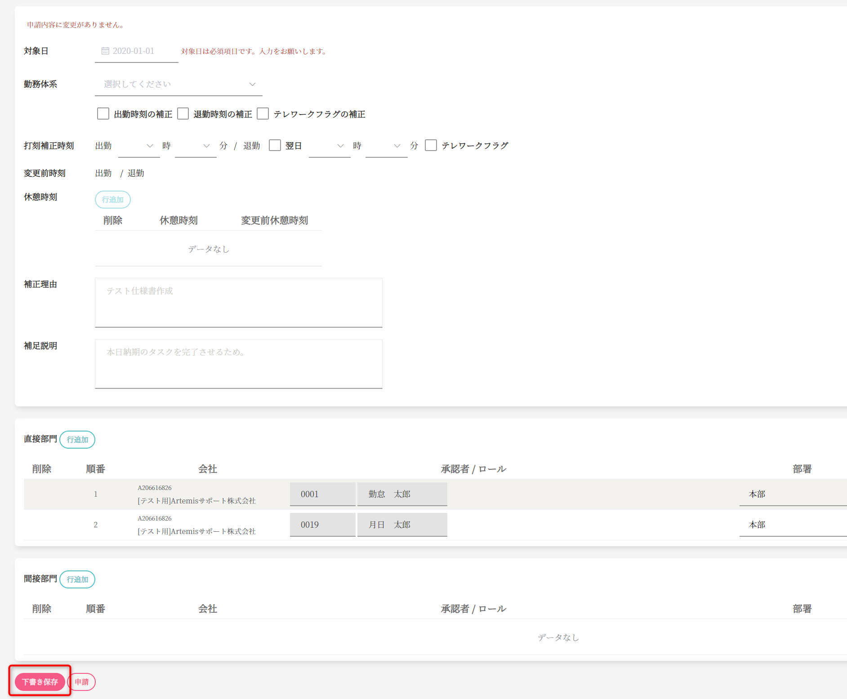Image resolution: width=847 pixels, height=699 pixels.
Task: Click the calendar icon in the 対象日 field
Action: 105,51
